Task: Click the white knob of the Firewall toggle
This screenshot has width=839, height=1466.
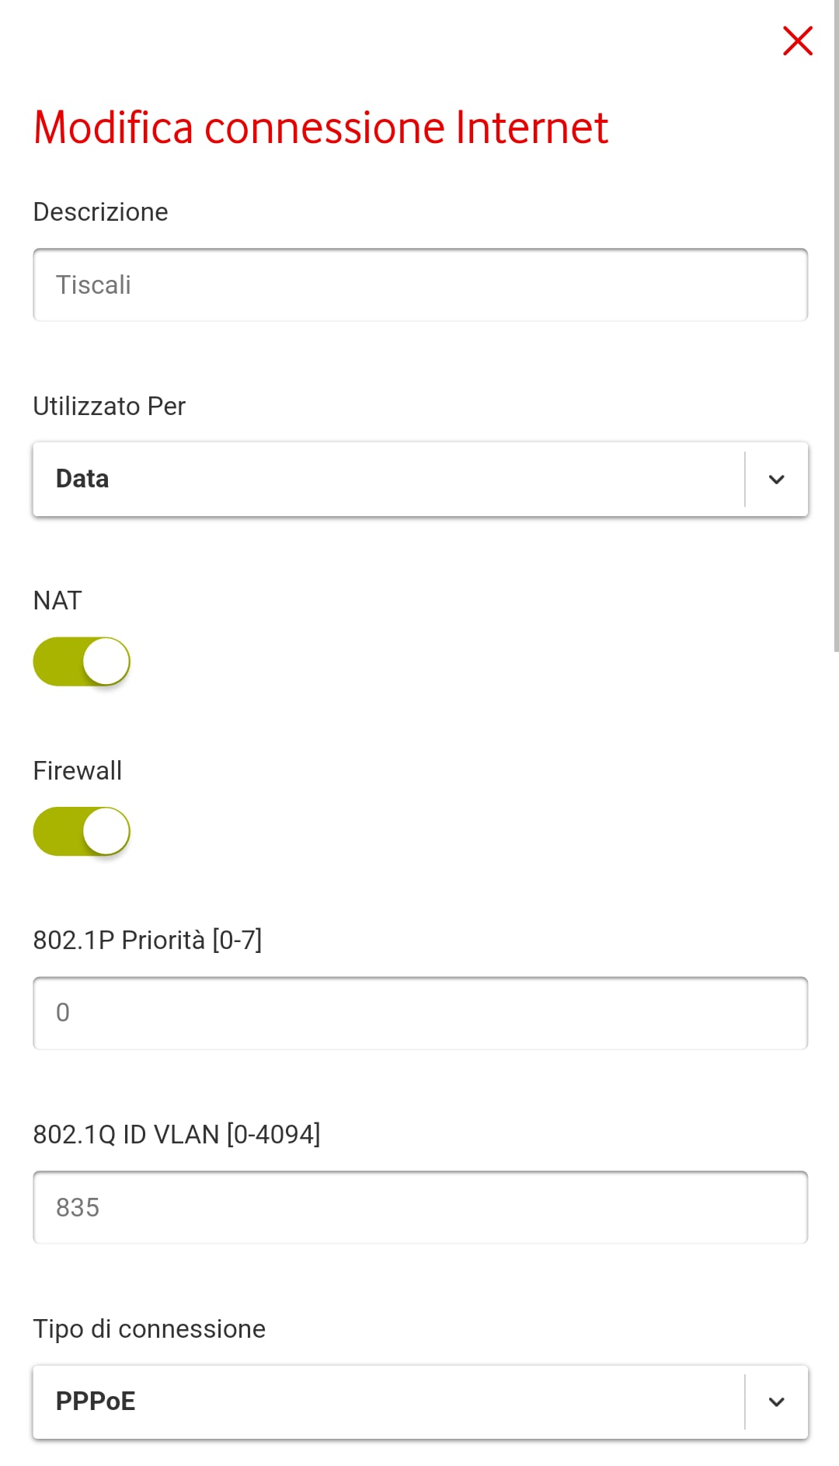Action: (x=106, y=832)
